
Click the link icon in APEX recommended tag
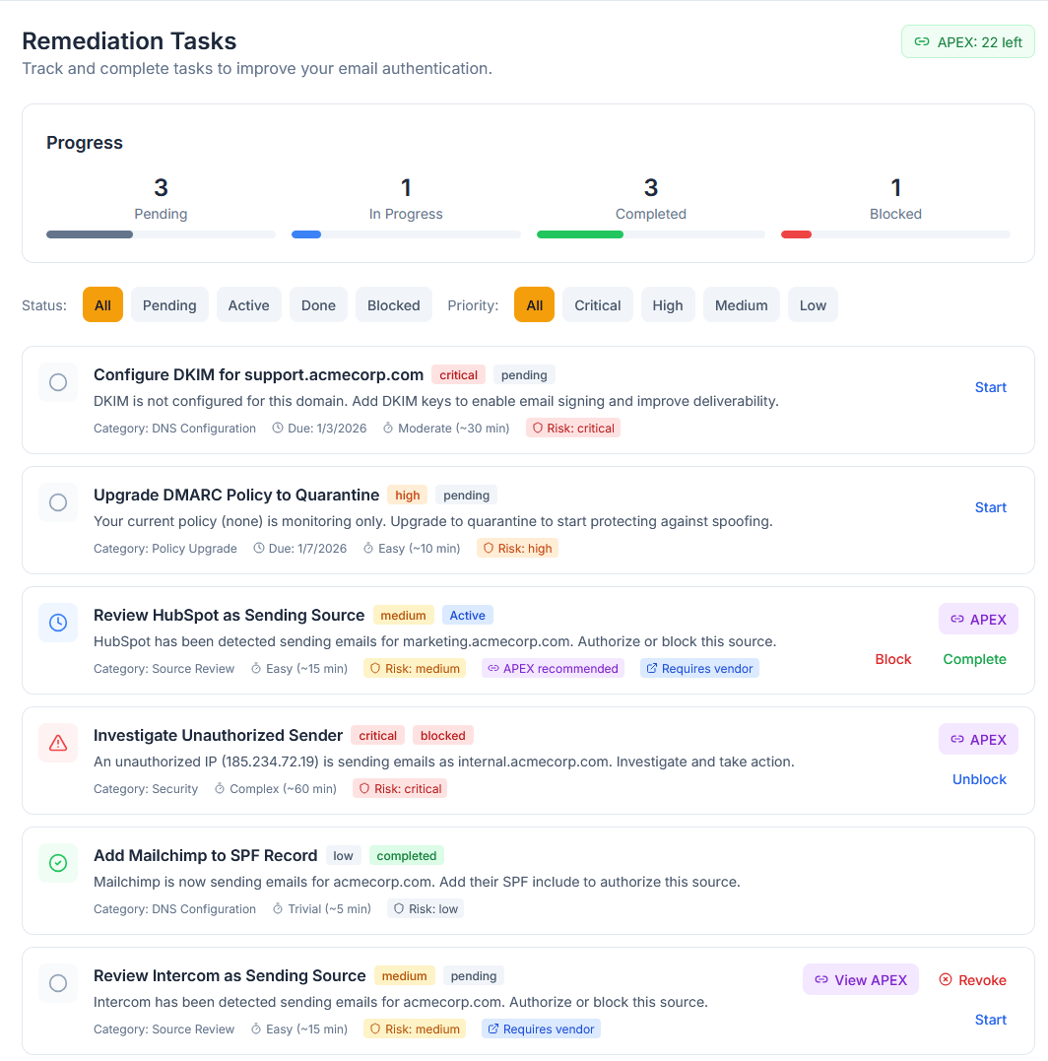coord(493,669)
